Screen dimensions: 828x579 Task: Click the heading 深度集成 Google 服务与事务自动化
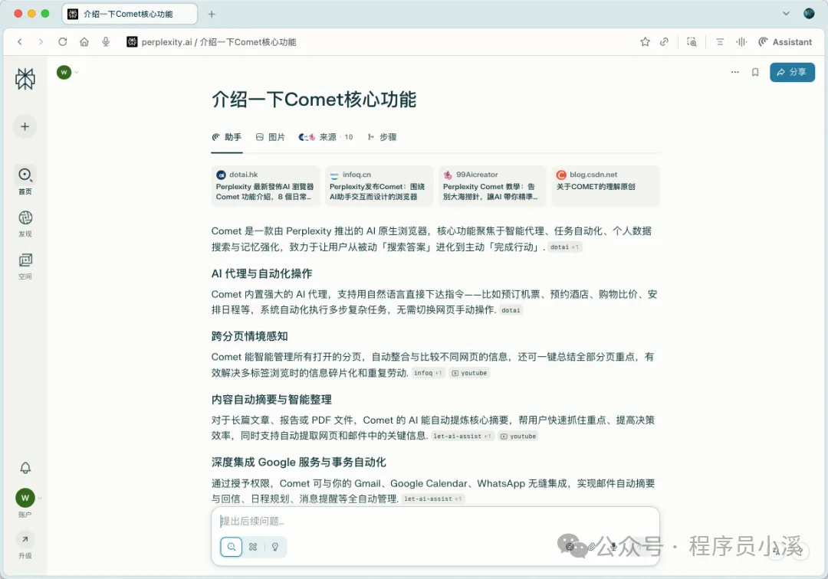point(299,463)
